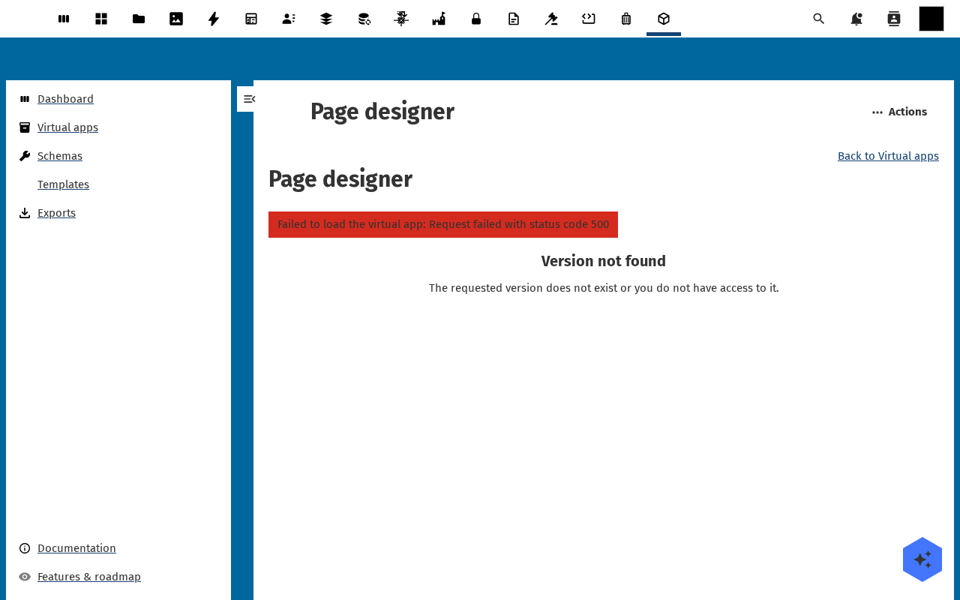Click the download icon beside Exports

click(x=25, y=213)
